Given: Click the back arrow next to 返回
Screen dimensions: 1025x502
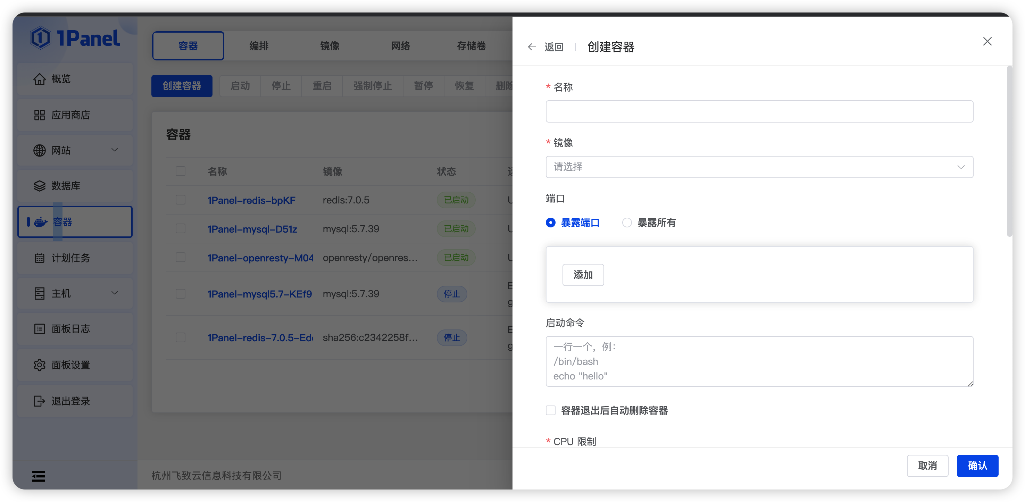Looking at the screenshot, I should [x=532, y=47].
